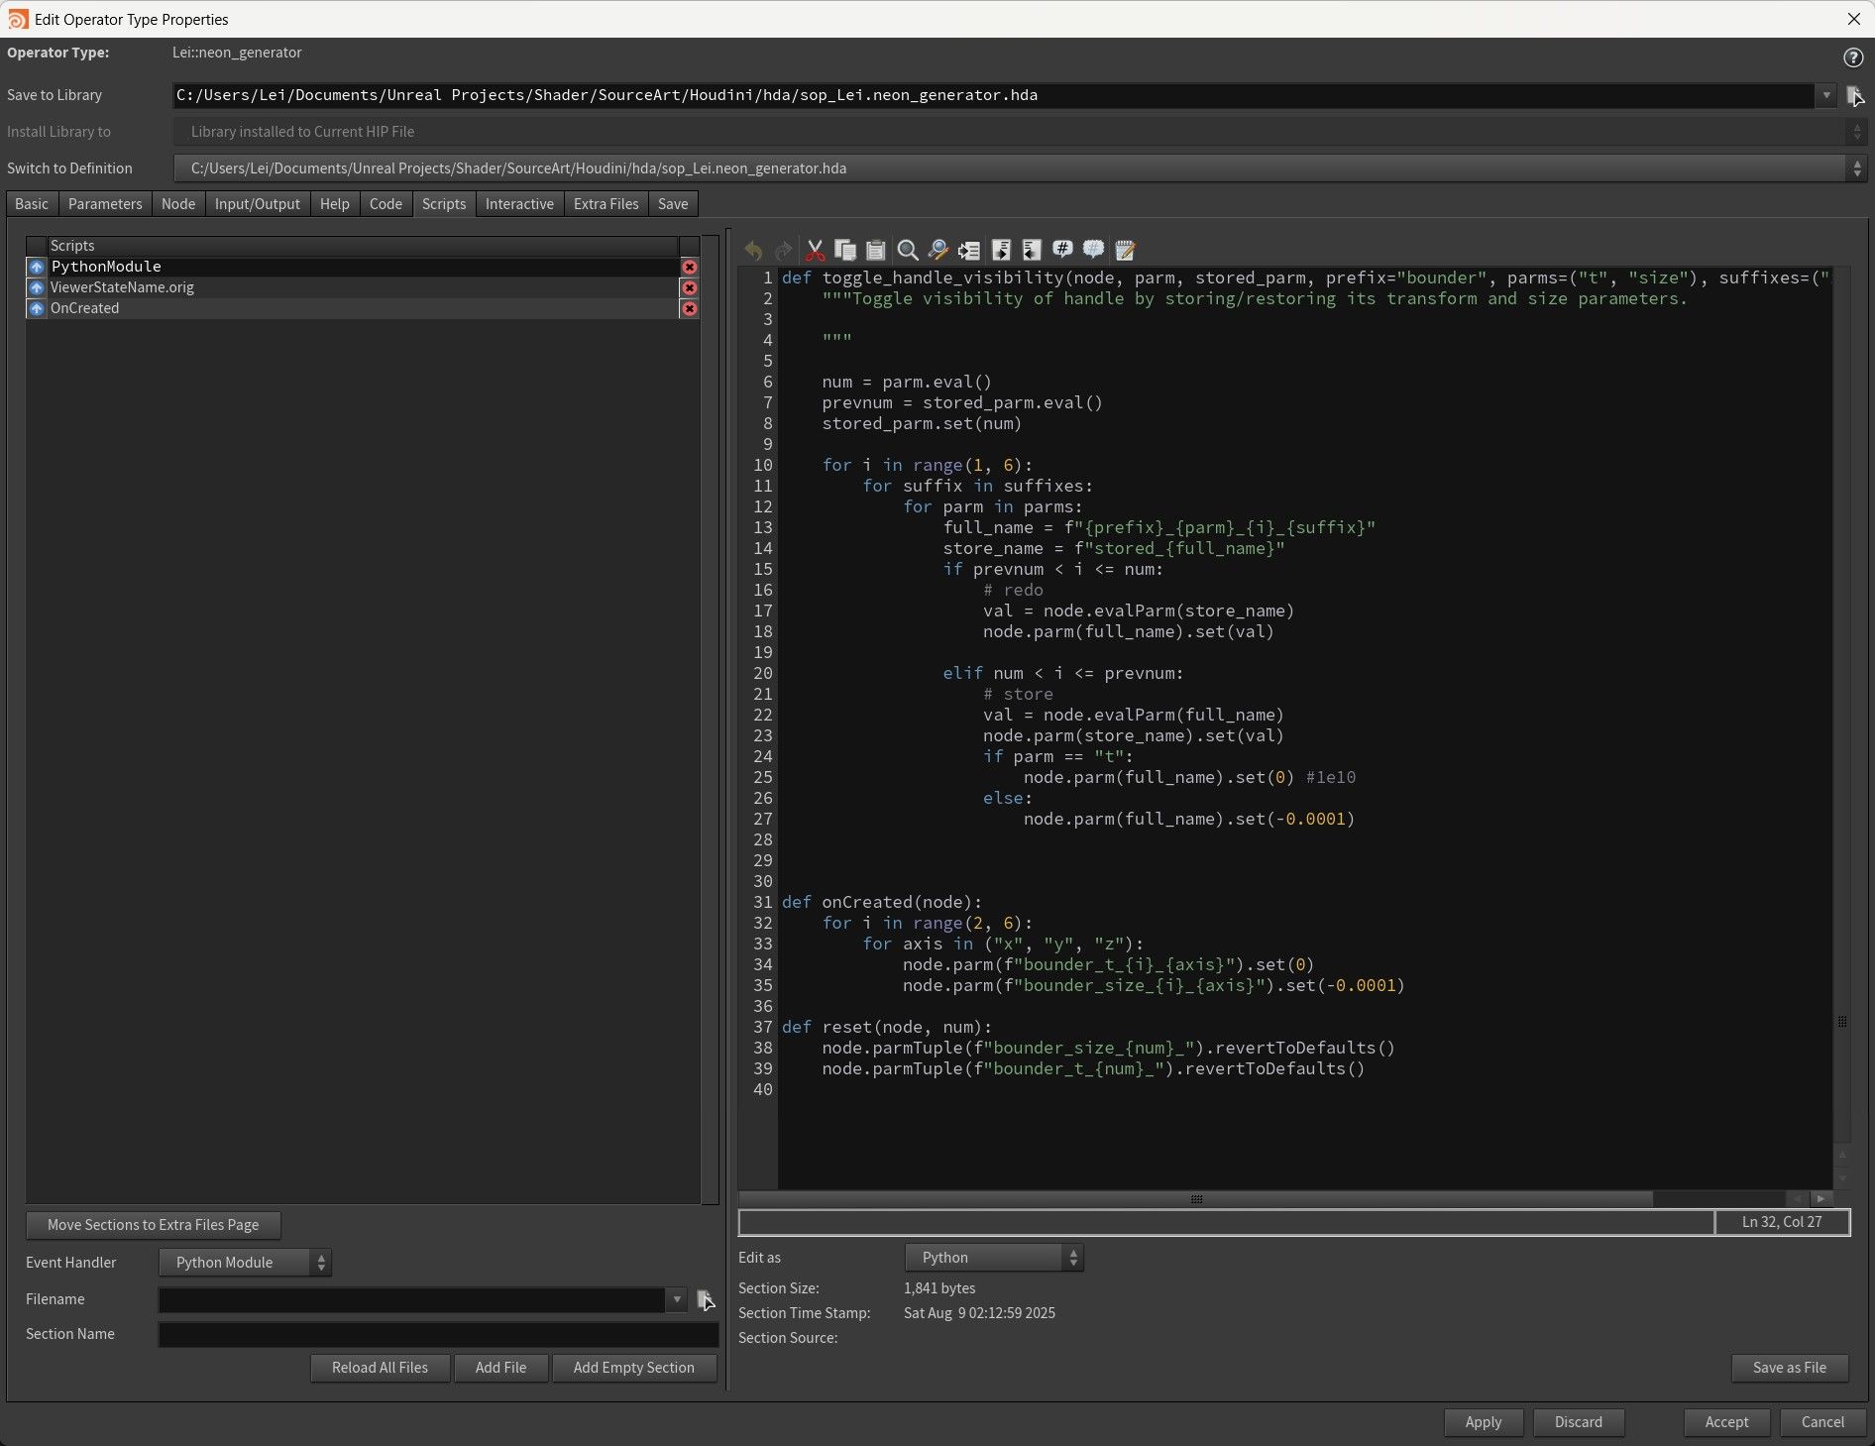Paste from clipboard with the clipboard icon
This screenshot has width=1875, height=1446.
(x=875, y=250)
